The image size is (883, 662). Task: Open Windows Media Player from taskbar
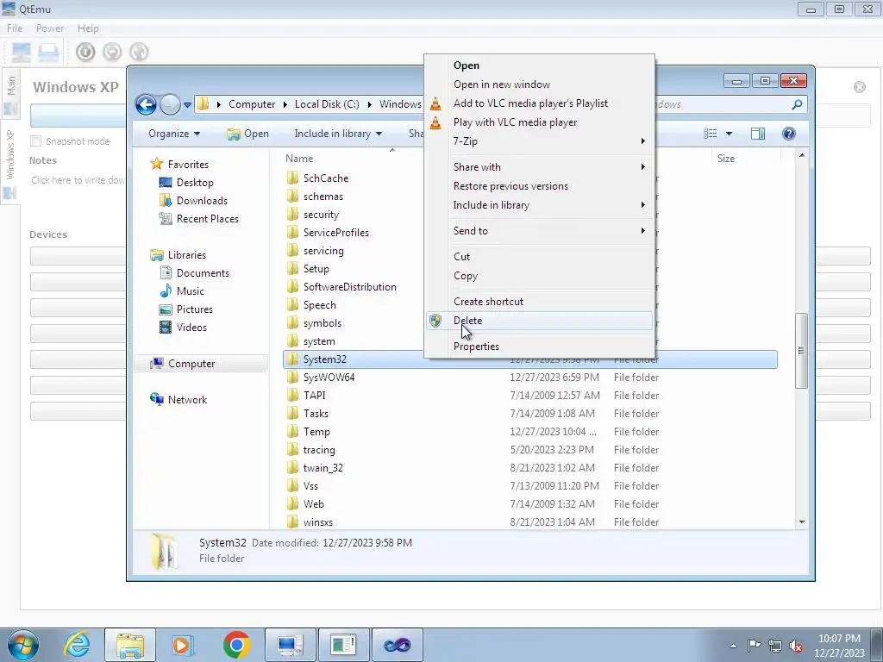coord(182,645)
